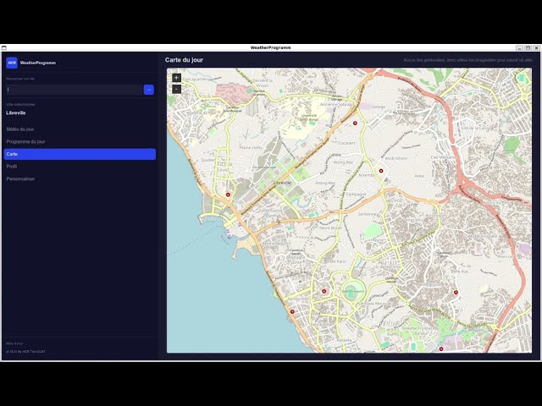Select the red marker on the coastal boulevard
542x406 pixels.
(x=292, y=312)
